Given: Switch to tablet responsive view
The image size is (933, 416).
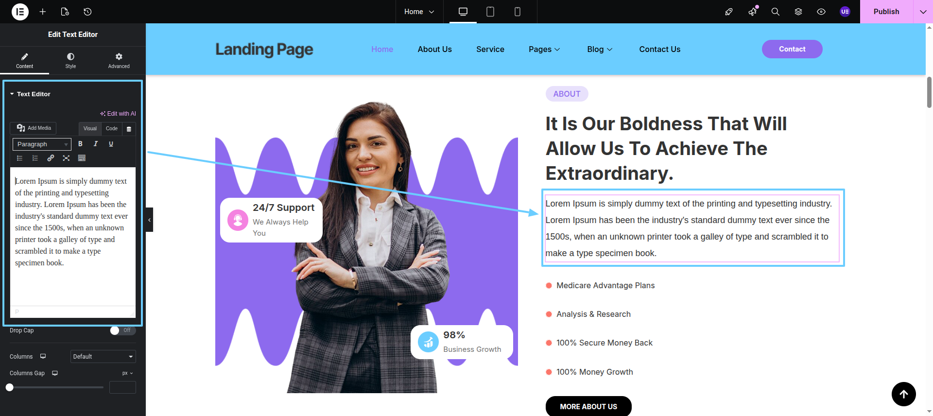Looking at the screenshot, I should (490, 12).
